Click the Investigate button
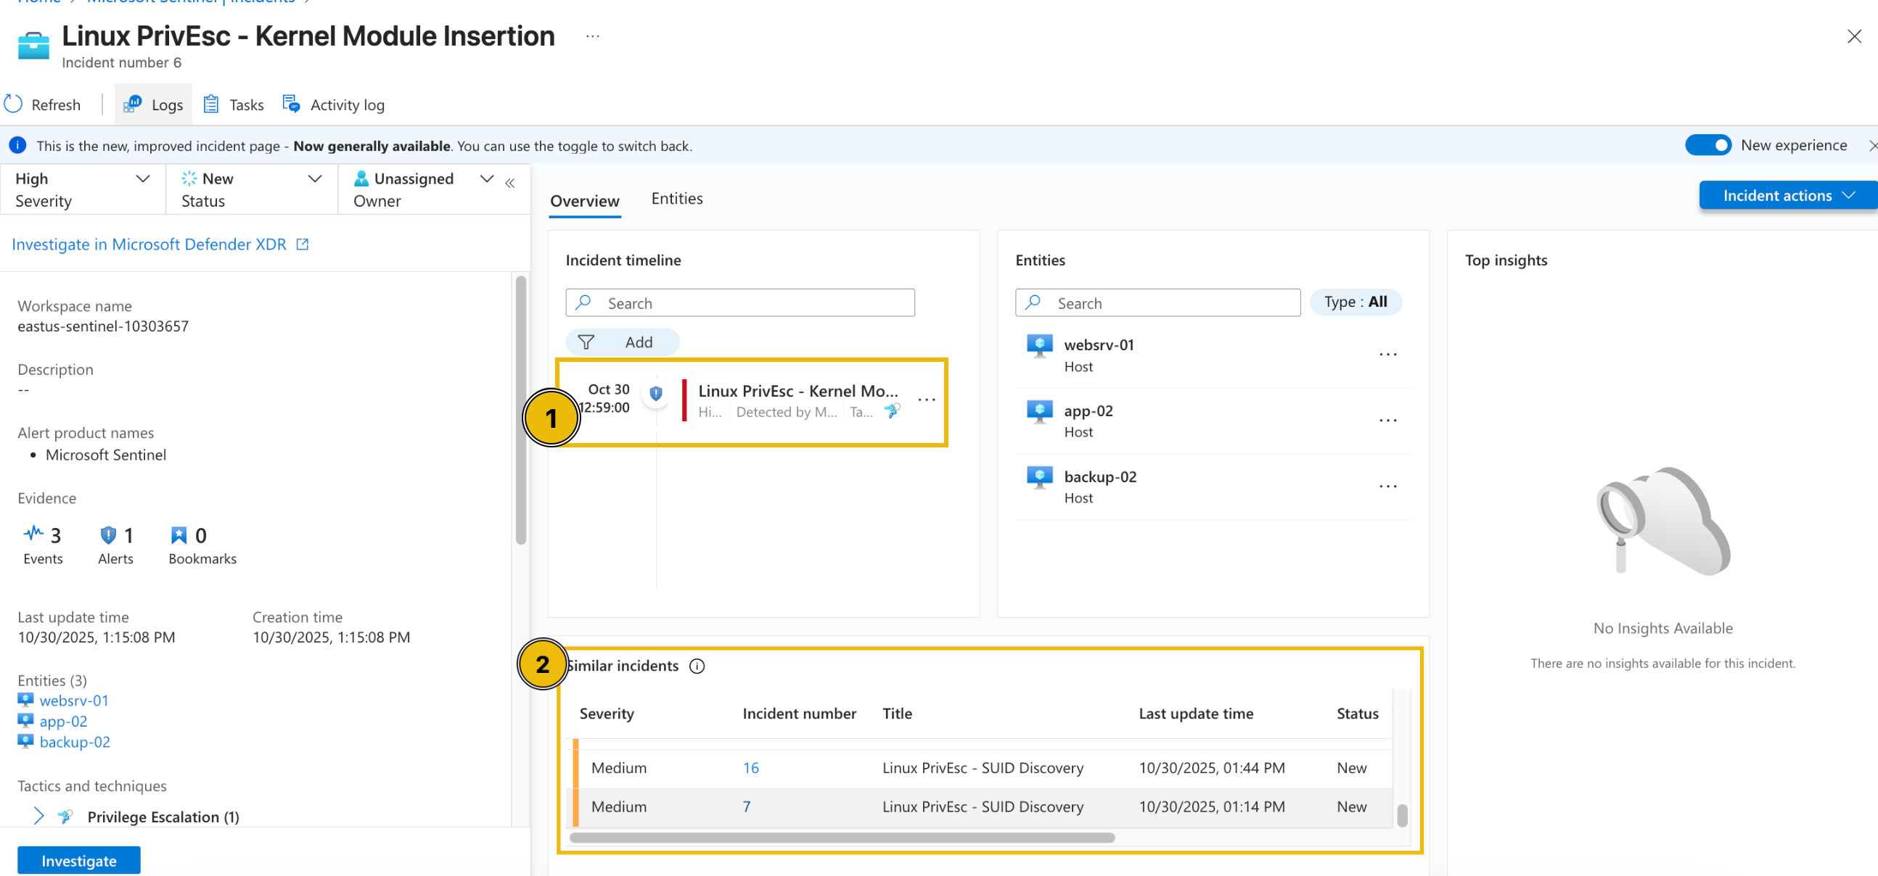This screenshot has width=1878, height=876. (79, 860)
